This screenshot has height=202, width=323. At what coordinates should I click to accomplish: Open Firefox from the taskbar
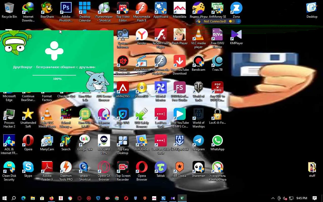click(51, 198)
